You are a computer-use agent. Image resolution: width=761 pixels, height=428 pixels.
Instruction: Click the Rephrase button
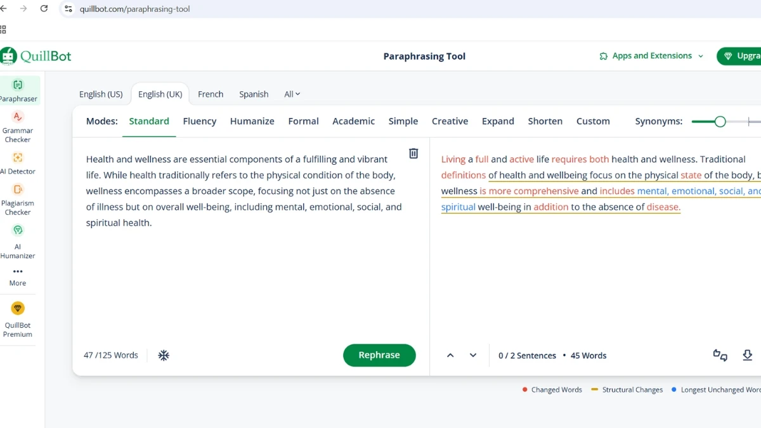(379, 355)
